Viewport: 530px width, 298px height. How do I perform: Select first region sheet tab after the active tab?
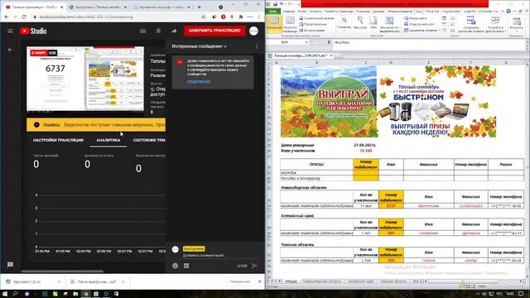tap(321, 281)
